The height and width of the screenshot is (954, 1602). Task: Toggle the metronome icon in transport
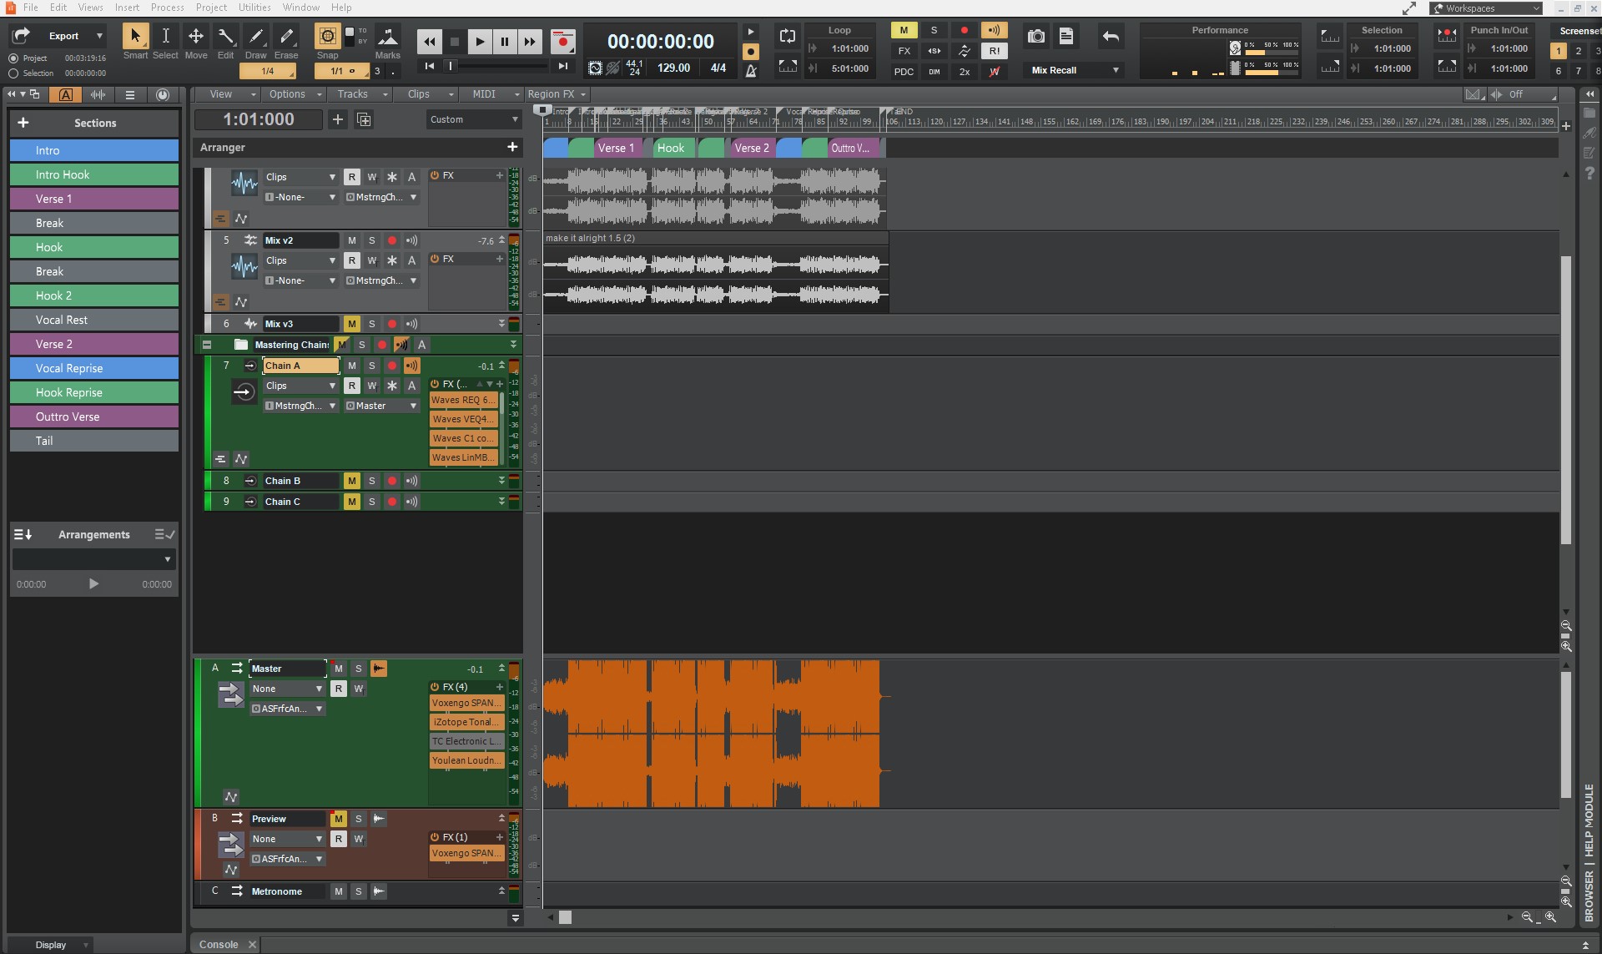pos(751,71)
